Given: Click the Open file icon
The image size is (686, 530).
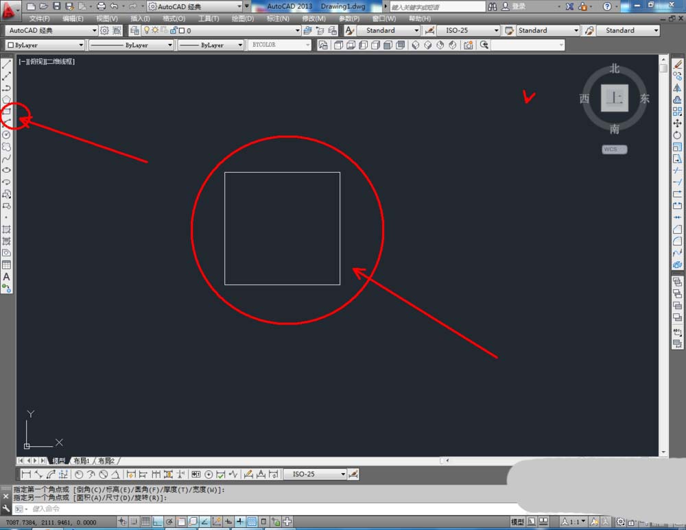Looking at the screenshot, I should [x=43, y=6].
